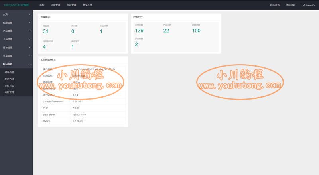
Task: Expand the 产品管理 sidebar menu
Action: 16,31
